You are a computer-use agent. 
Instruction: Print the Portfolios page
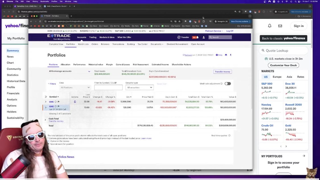(226, 55)
